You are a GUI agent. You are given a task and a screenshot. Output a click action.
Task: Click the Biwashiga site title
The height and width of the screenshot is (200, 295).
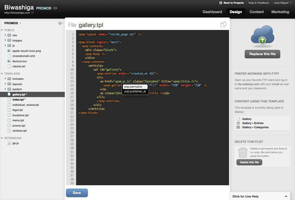(x=19, y=7)
